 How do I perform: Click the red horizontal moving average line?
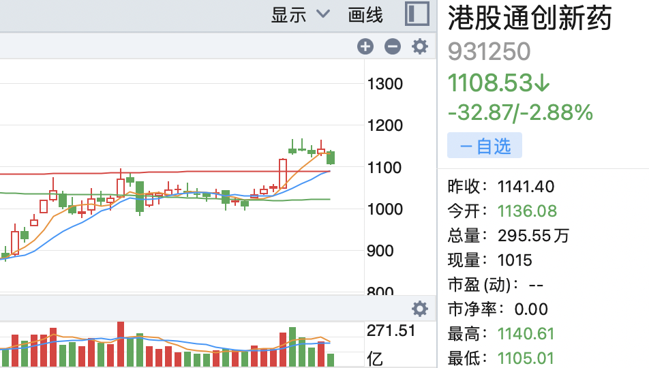pyautogui.click(x=166, y=172)
